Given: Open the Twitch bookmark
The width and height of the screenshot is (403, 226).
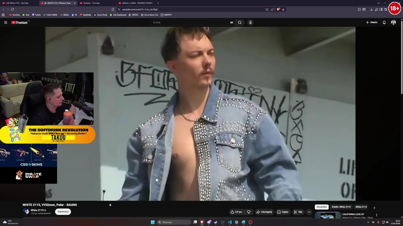Looking at the screenshot, I should click(36, 15).
